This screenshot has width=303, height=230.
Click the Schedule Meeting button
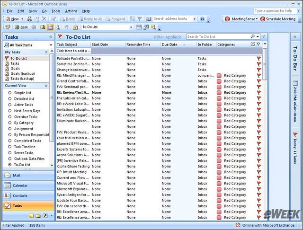pyautogui.click(x=278, y=19)
